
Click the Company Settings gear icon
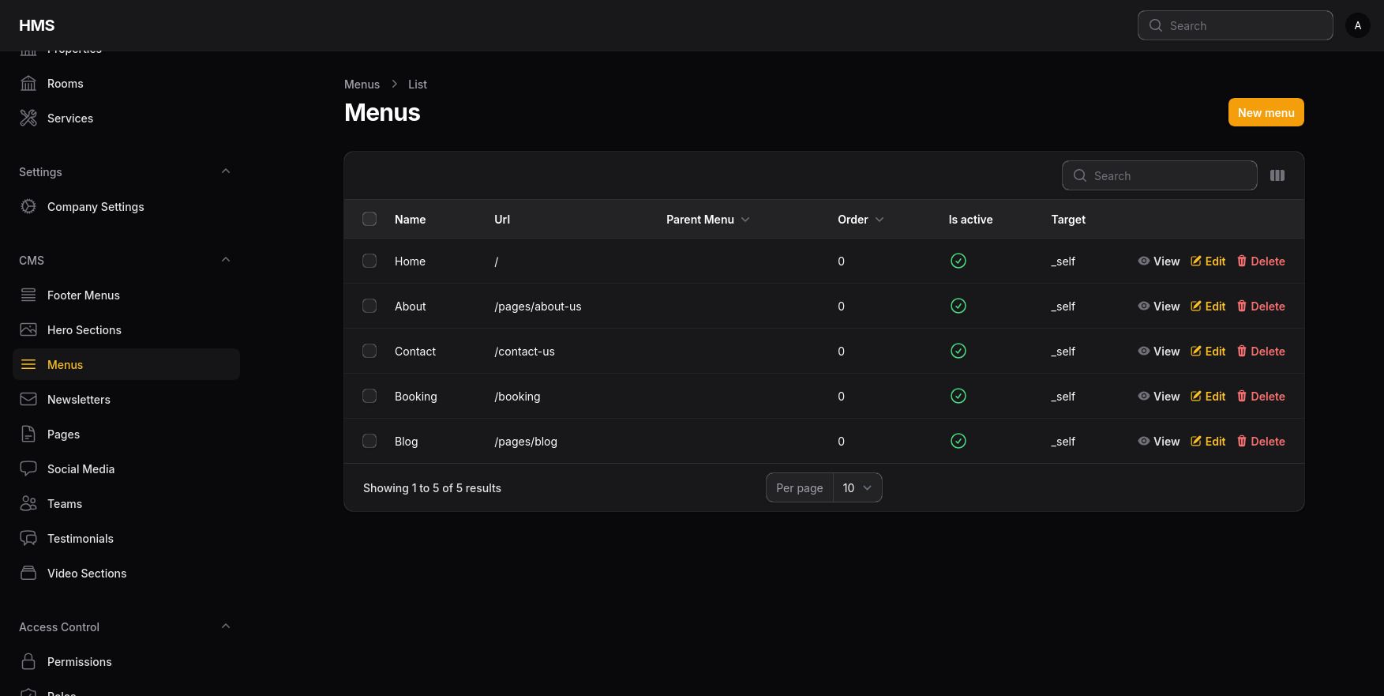(x=28, y=207)
